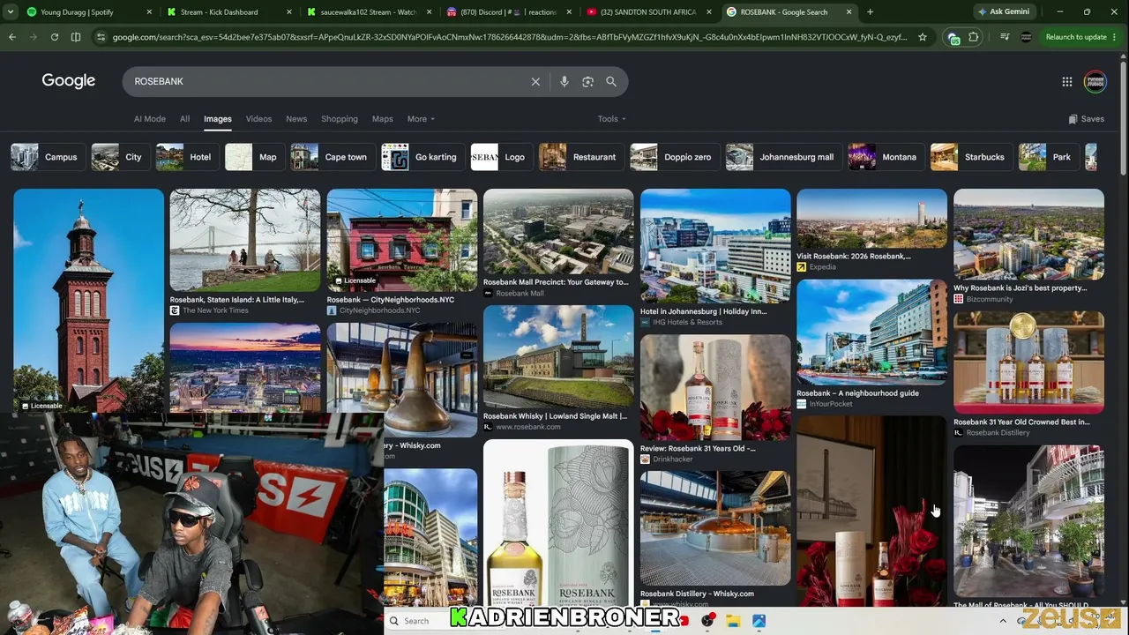Image resolution: width=1129 pixels, height=635 pixels.
Task: Open Why Rosebank is Jozi's best property image
Action: coord(1028,234)
